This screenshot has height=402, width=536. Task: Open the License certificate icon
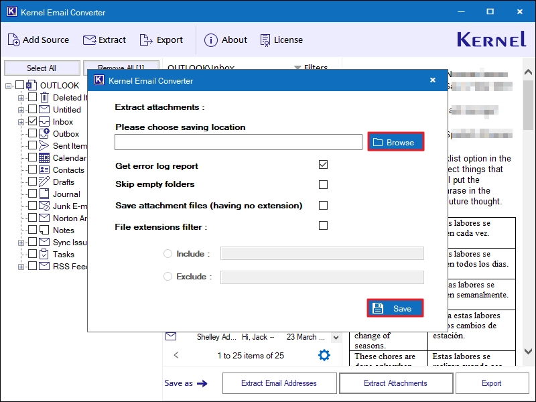pos(265,40)
